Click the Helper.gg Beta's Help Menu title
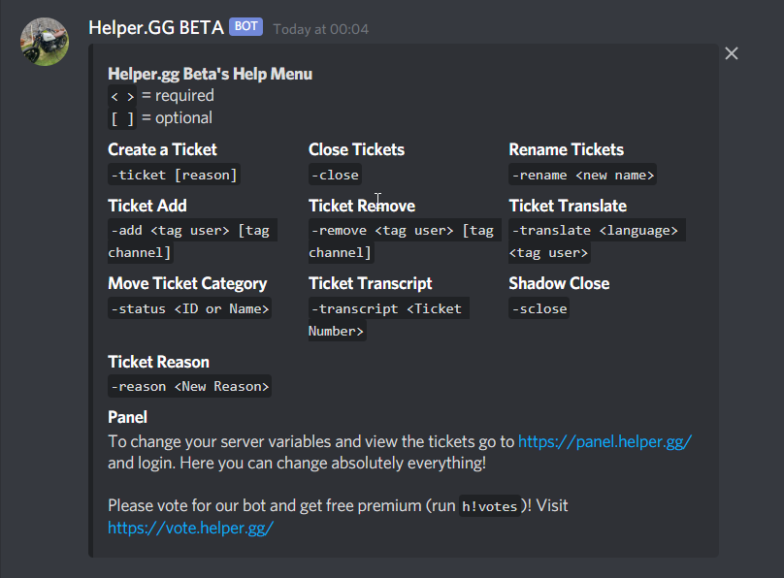Image resolution: width=784 pixels, height=578 pixels. (210, 74)
